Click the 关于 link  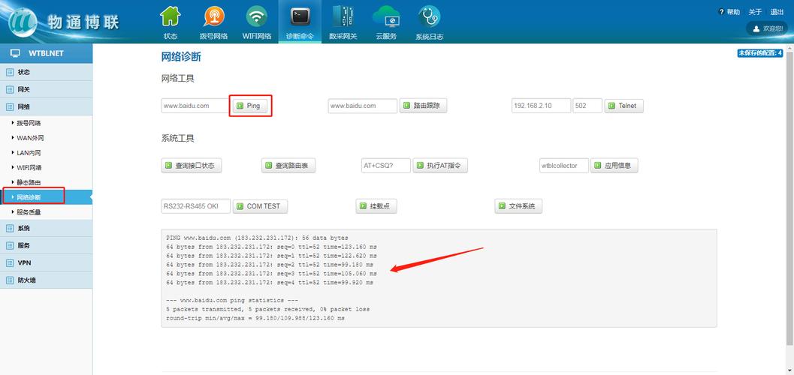(x=755, y=12)
